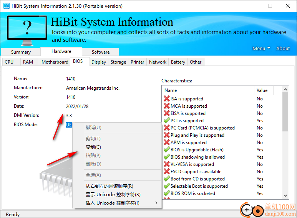Click the green check icon beside BIOS shadowing

[166, 157]
